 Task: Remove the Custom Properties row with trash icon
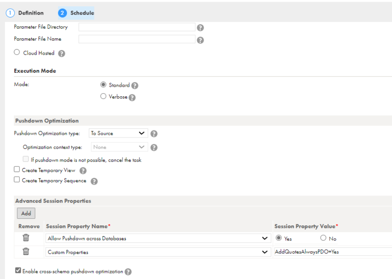pyautogui.click(x=26, y=251)
